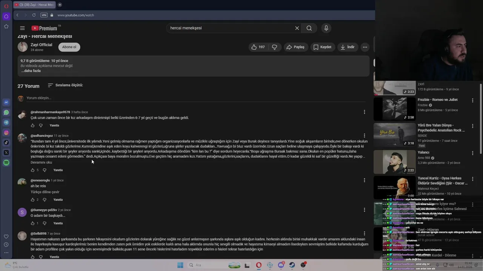Image resolution: width=483 pixels, height=271 pixels.
Task: Reply with Yanıtla under @Sumeyye-pd2kv comment
Action: [x=58, y=223]
